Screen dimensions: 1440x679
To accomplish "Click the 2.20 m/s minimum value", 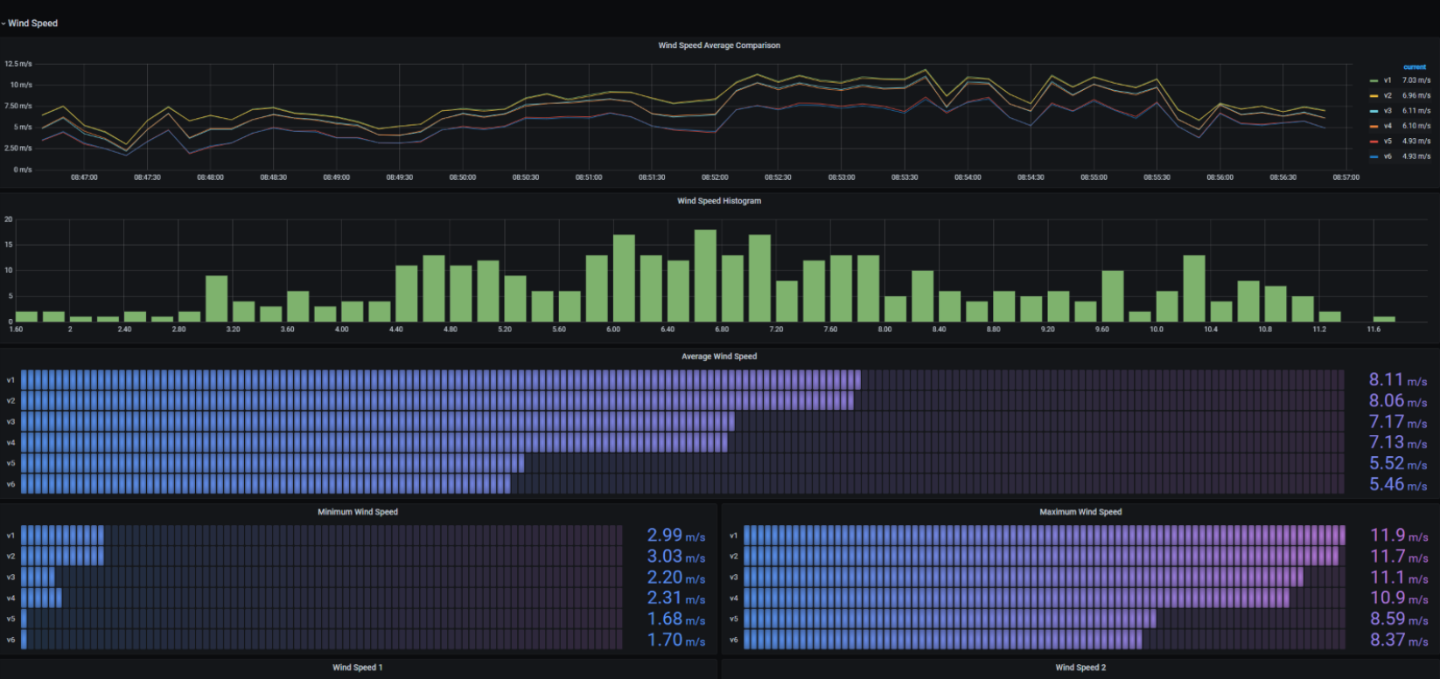I will 676,578.
